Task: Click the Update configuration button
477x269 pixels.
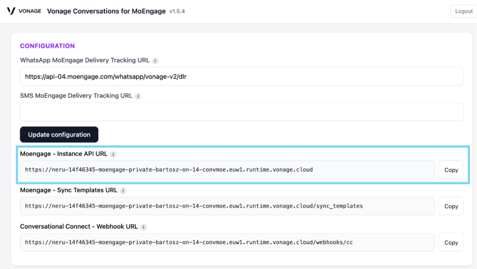Action: (x=59, y=135)
